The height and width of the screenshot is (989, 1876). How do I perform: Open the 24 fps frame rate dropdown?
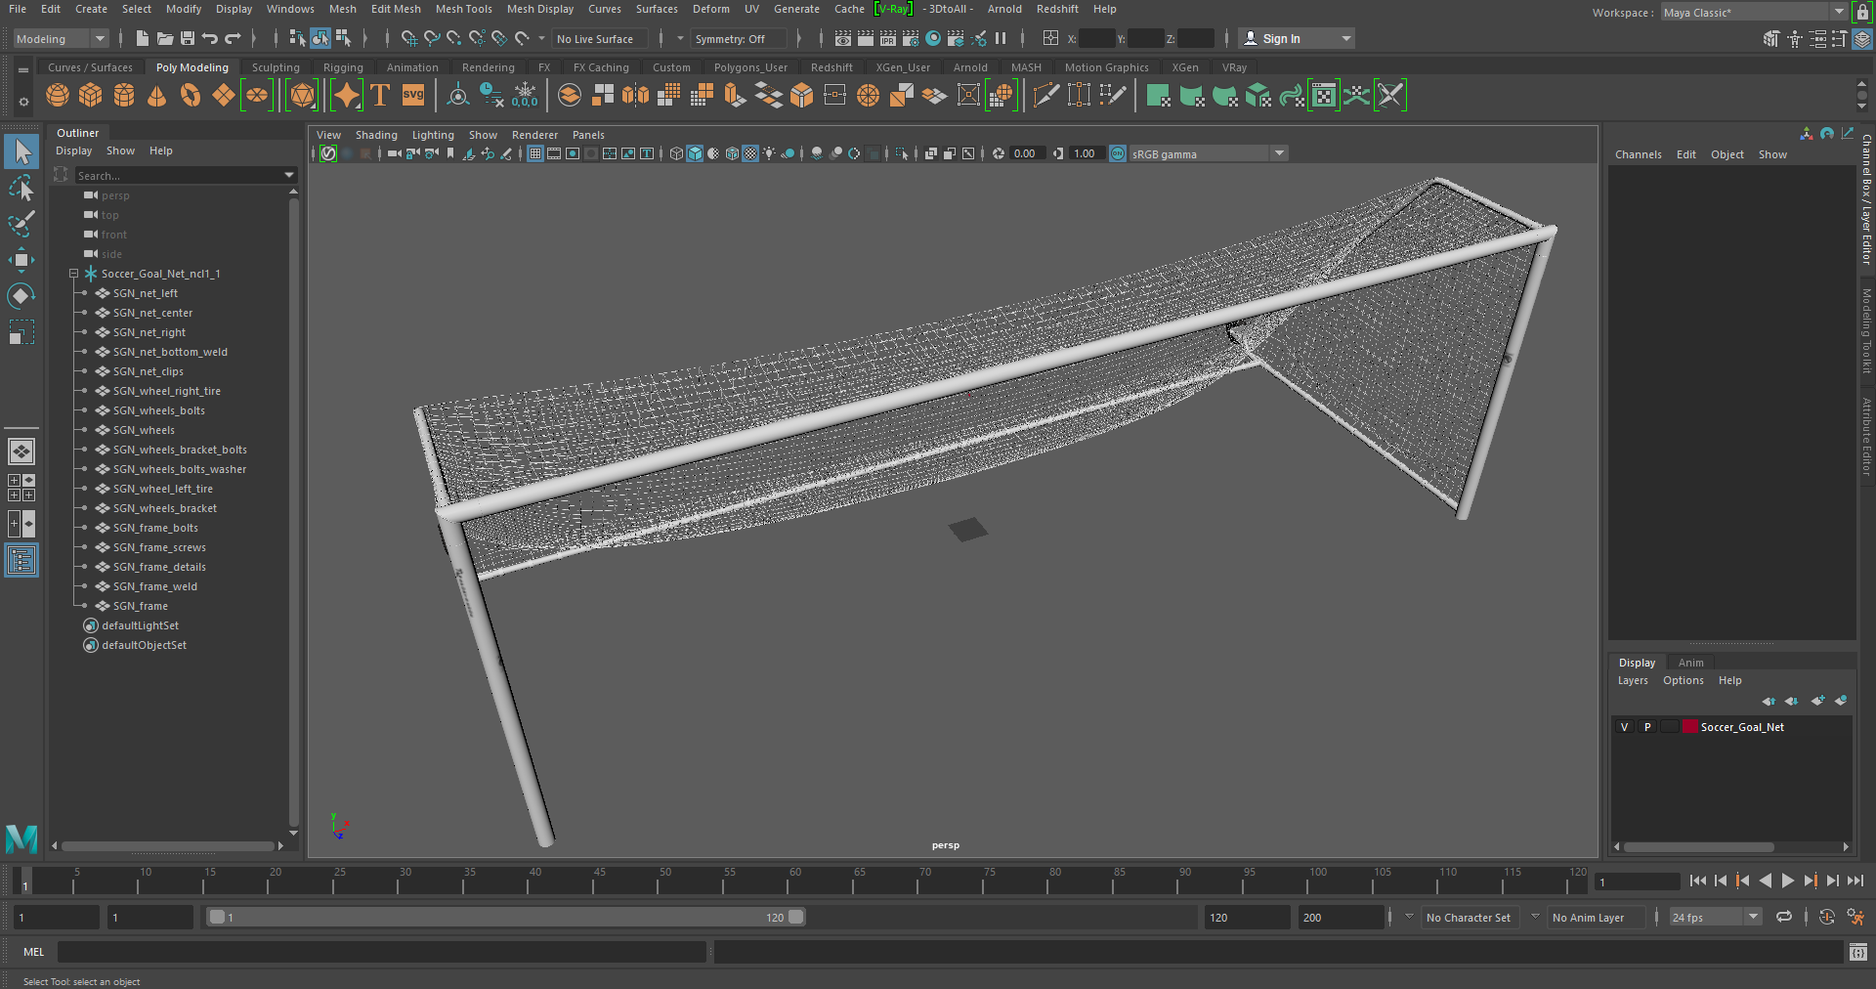point(1715,917)
